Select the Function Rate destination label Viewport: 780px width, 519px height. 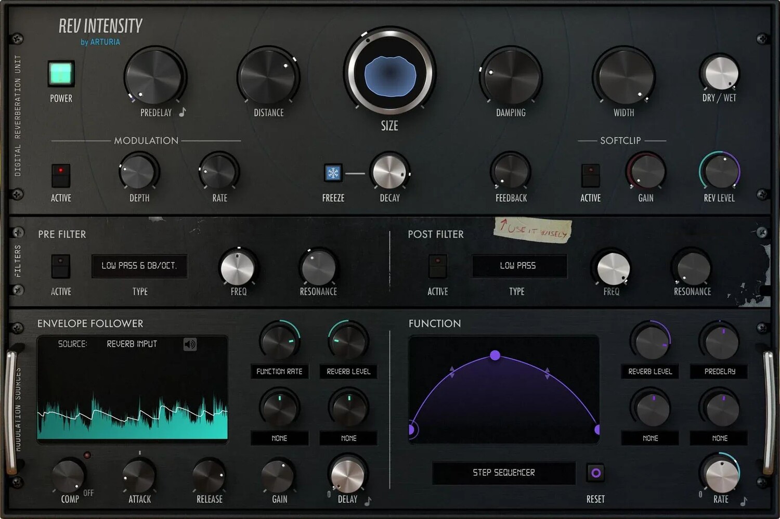pyautogui.click(x=279, y=372)
